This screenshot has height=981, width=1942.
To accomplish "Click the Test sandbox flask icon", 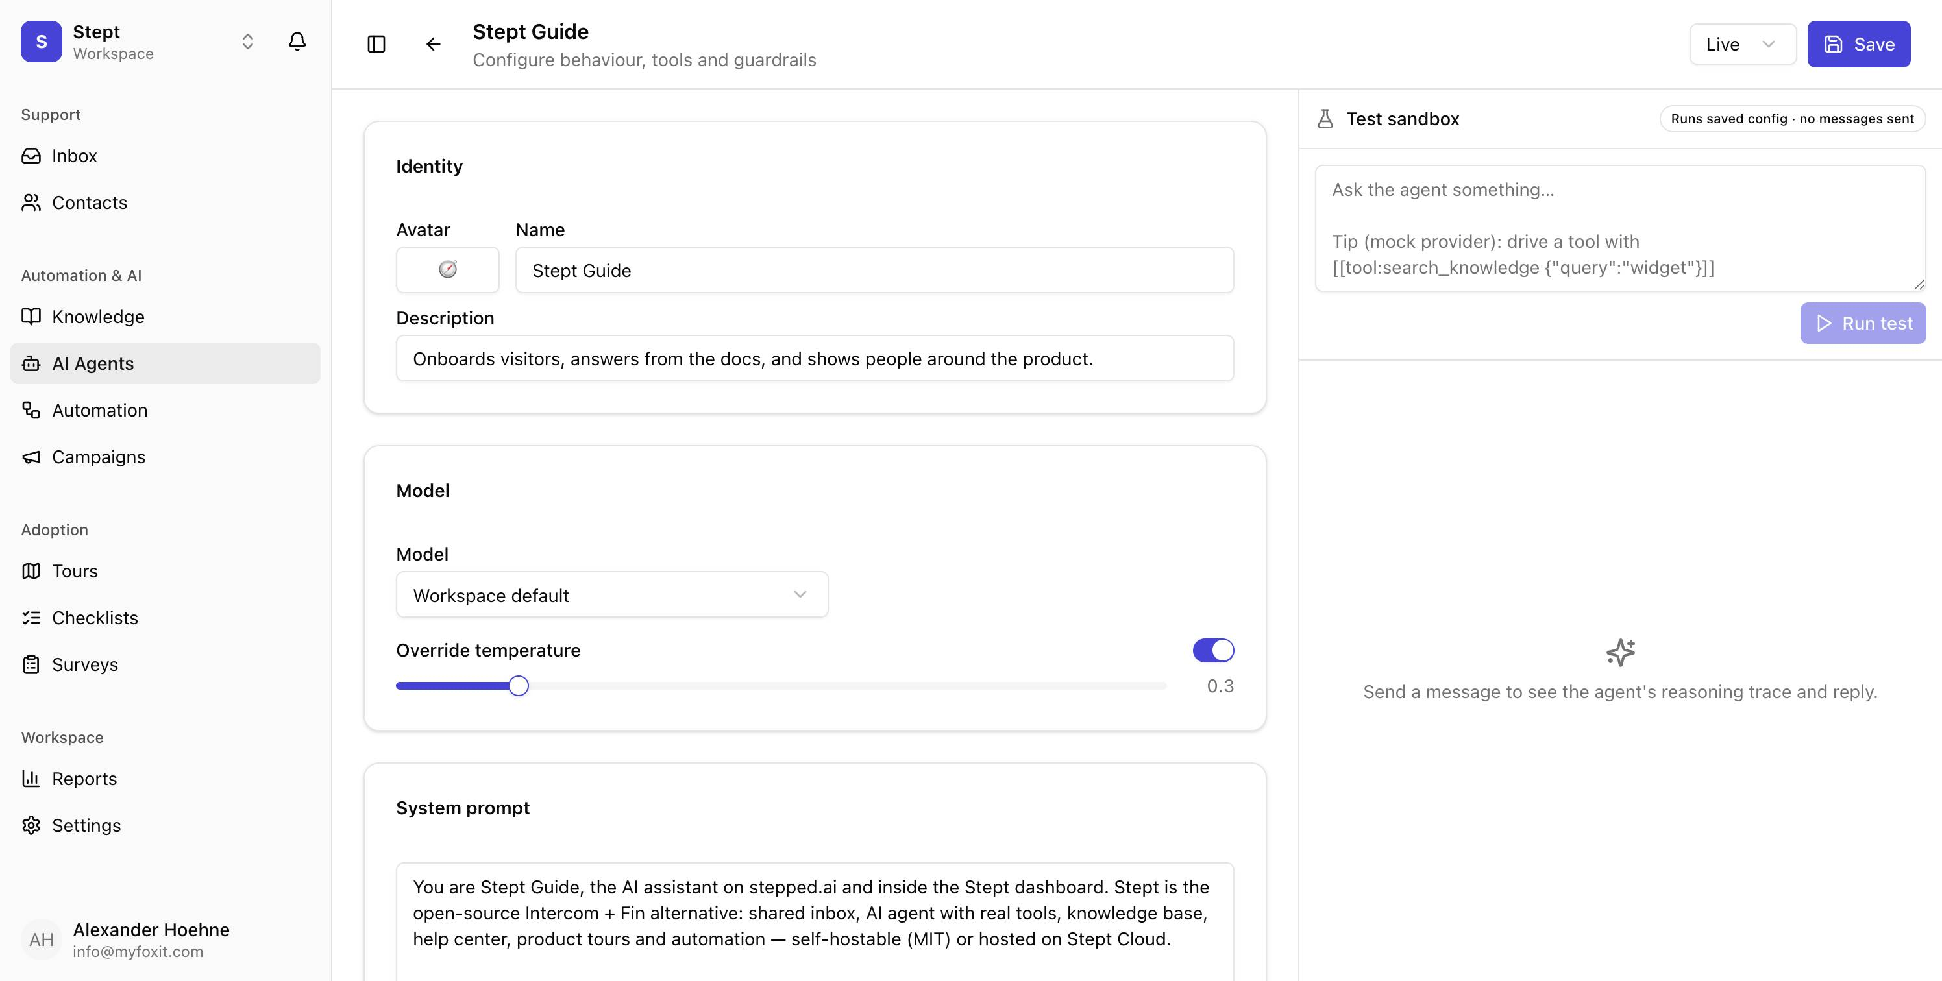I will (1325, 119).
